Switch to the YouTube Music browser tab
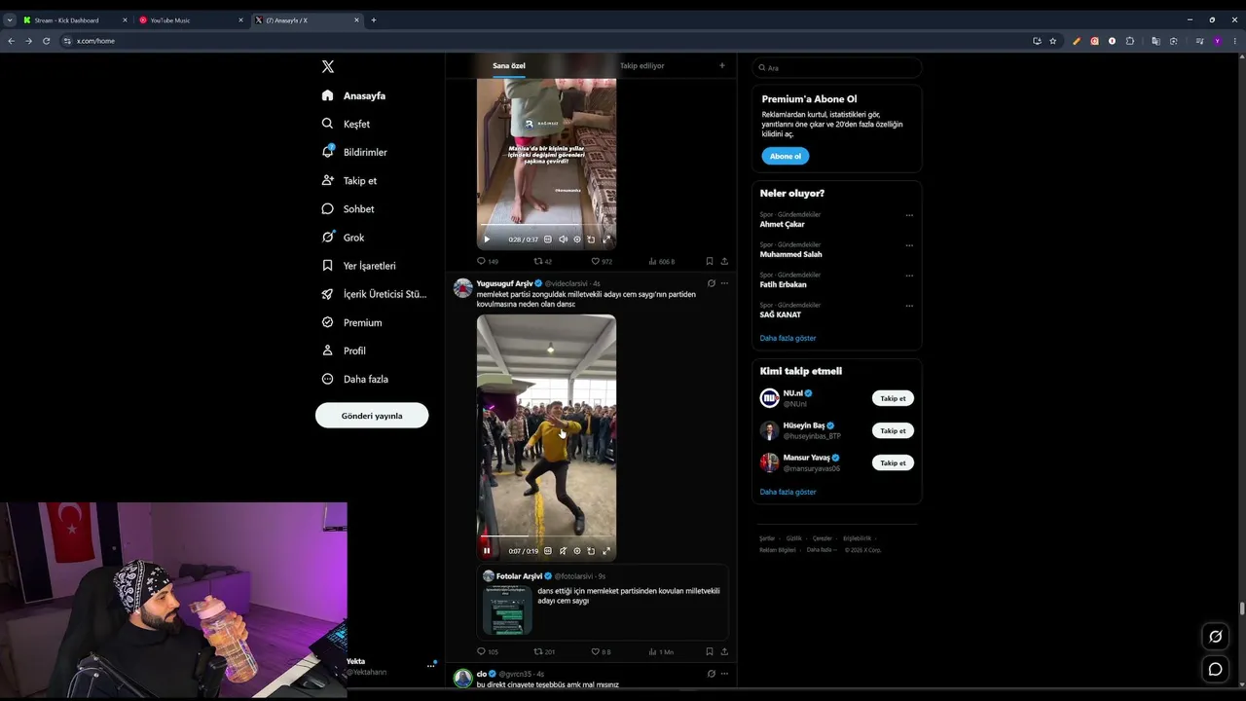The width and height of the screenshot is (1246, 701). click(189, 19)
